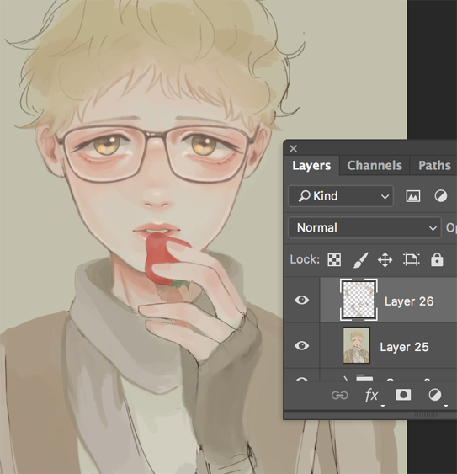This screenshot has height=474, width=457.
Task: Switch to the Paths tab
Action: pyautogui.click(x=434, y=165)
